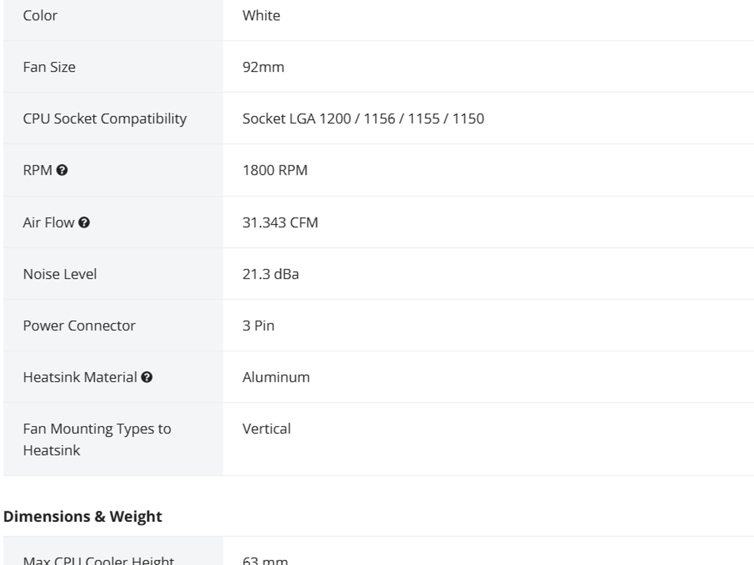
Task: Select the Vertical mounting value
Action: 266,429
